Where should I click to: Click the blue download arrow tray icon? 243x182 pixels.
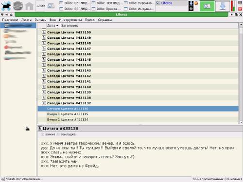pyautogui.click(x=223, y=6)
